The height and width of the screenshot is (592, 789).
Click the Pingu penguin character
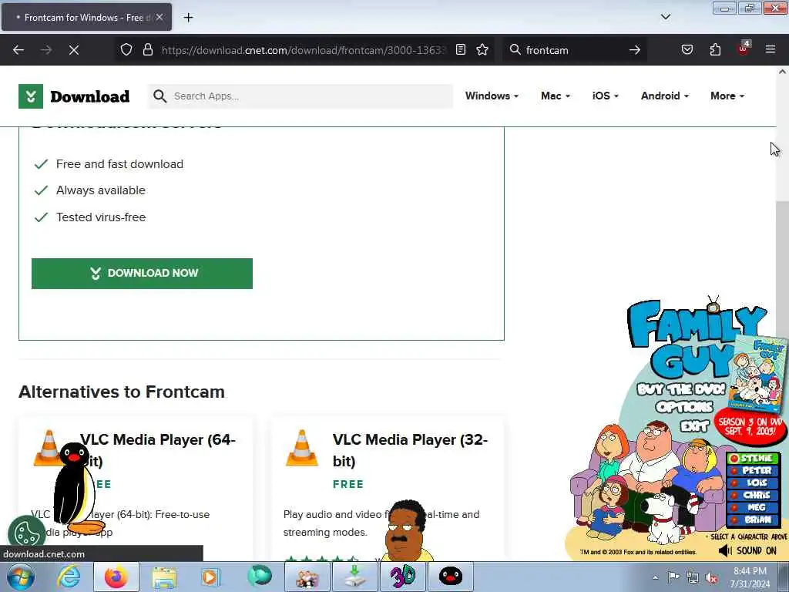point(76,488)
